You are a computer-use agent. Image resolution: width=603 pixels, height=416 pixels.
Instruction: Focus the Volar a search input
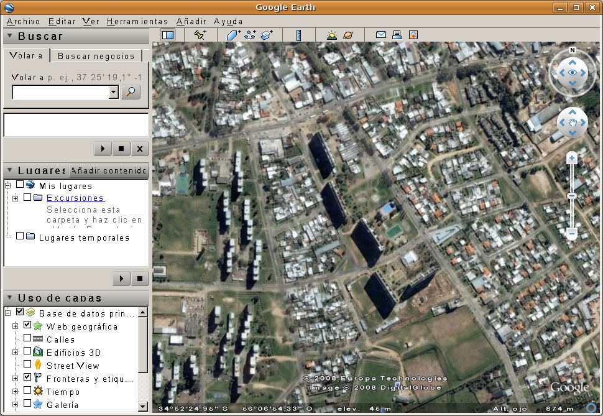(61, 92)
